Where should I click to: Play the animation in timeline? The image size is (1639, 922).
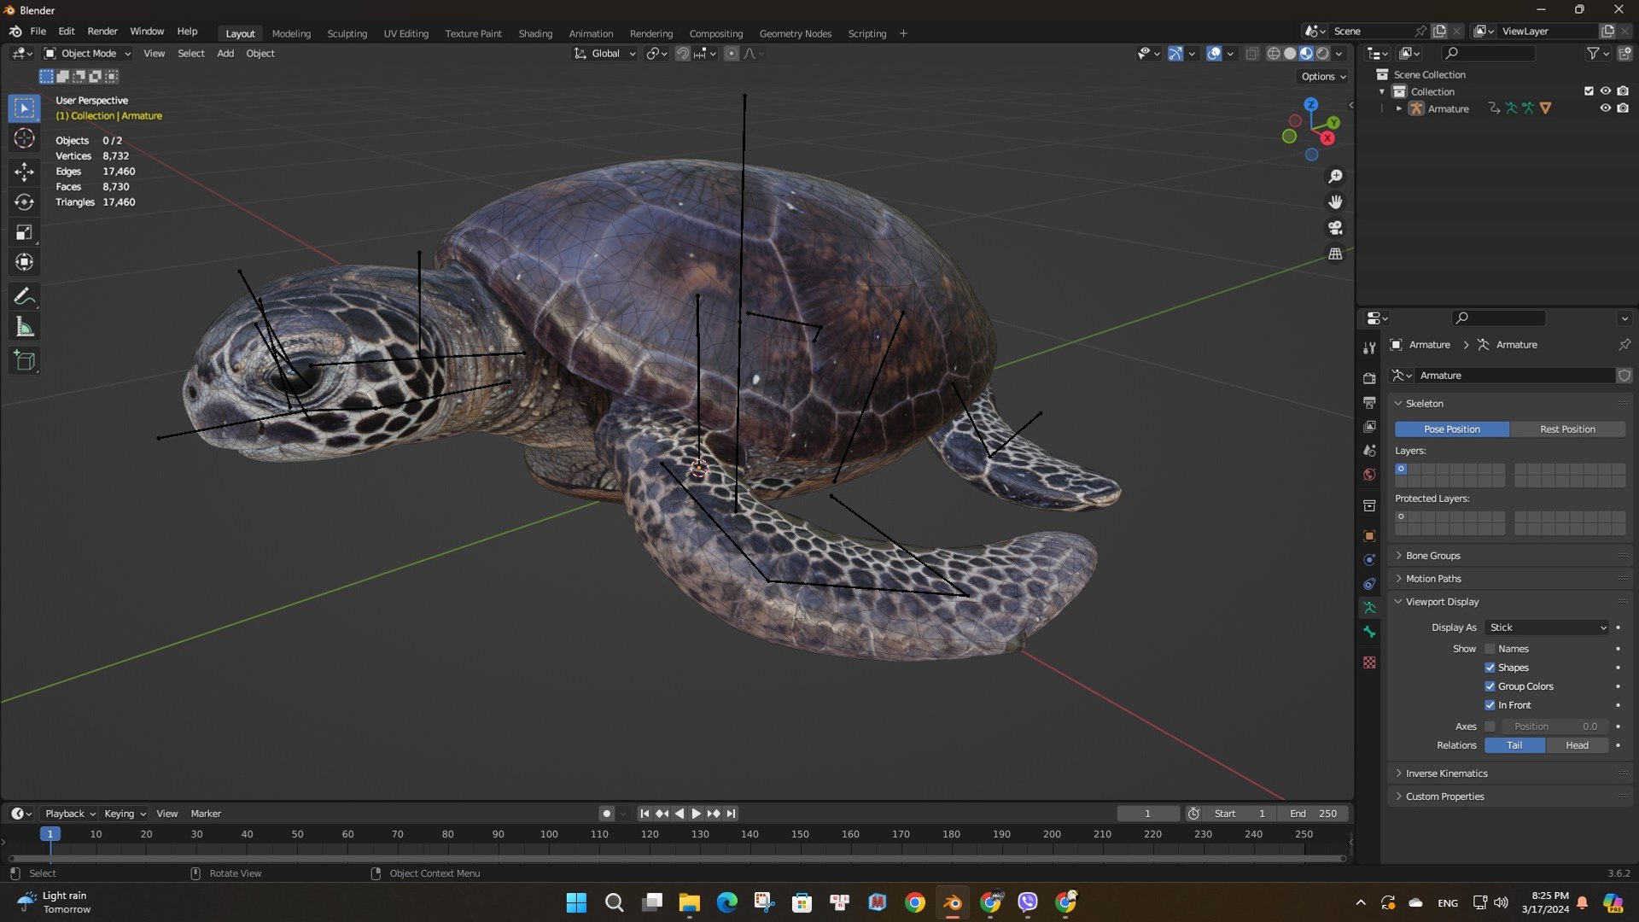click(x=696, y=814)
